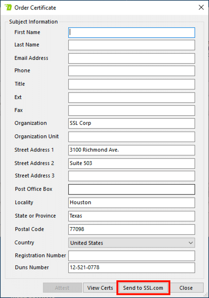Click the Organization field with SSL Corp
This screenshot has height=298, width=209.
tap(131, 123)
